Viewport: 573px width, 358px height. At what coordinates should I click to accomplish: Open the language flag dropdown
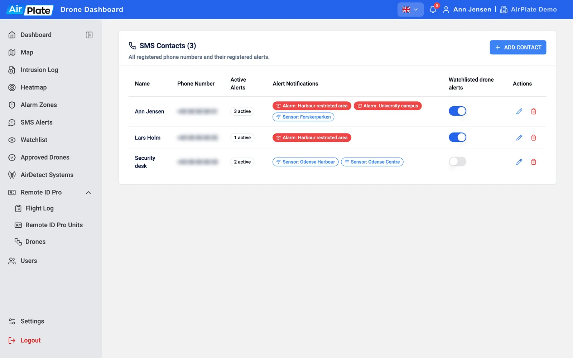point(410,10)
